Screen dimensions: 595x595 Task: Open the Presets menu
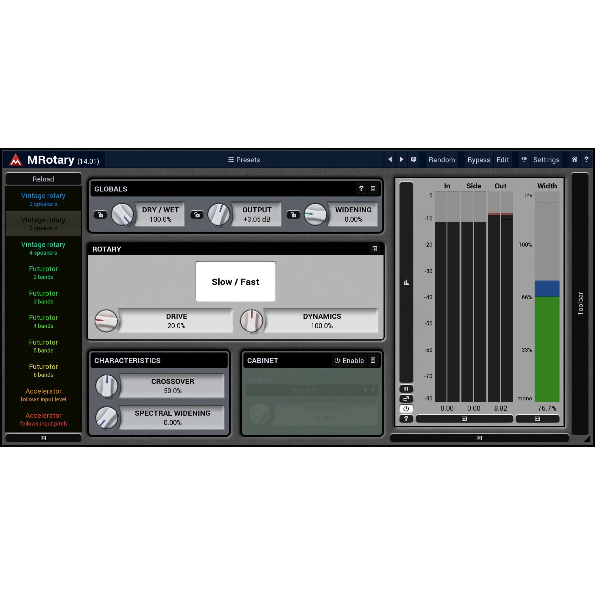(x=244, y=159)
